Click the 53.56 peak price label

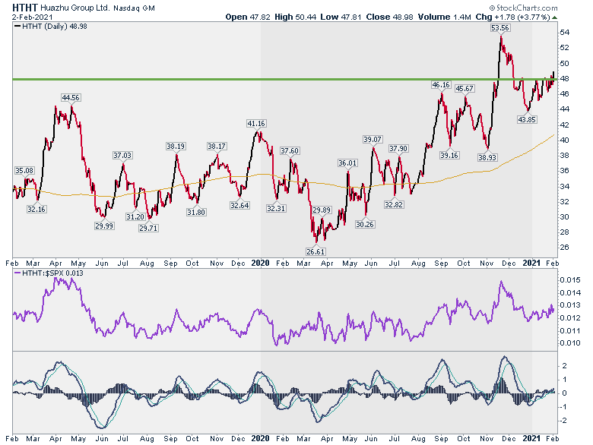(x=500, y=28)
